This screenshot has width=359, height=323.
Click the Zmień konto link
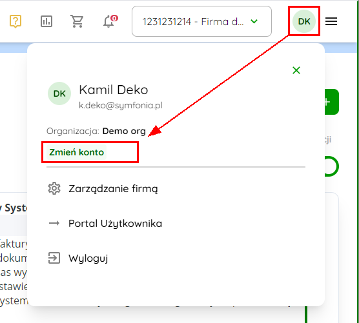76,152
